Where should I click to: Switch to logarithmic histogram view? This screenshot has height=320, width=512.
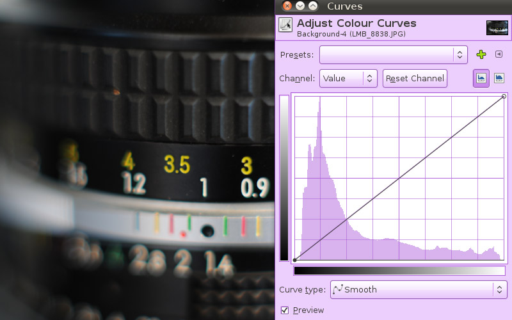tap(499, 78)
